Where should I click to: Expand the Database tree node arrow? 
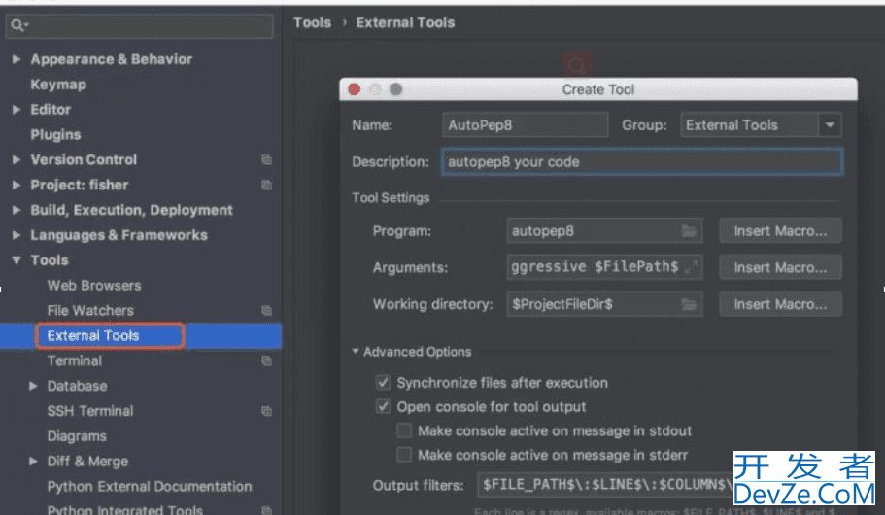[x=33, y=386]
